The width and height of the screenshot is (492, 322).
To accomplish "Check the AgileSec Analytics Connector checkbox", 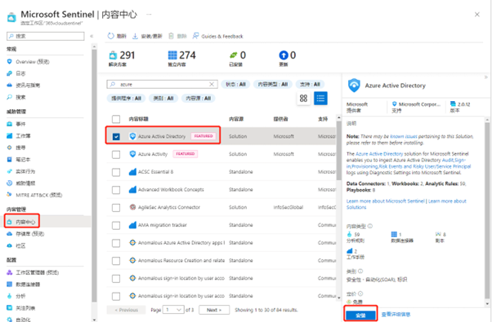I will [x=116, y=208].
